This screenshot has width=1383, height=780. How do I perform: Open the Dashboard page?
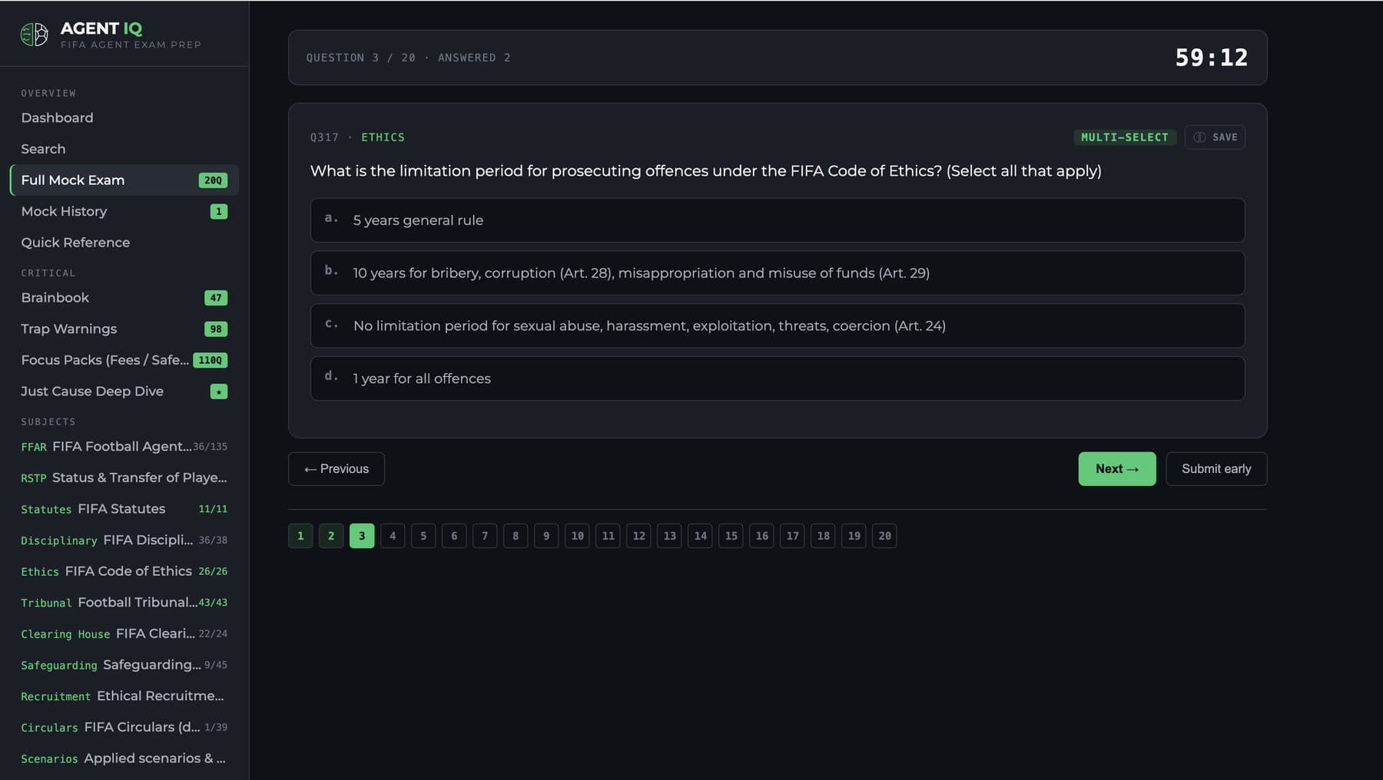coord(124,117)
